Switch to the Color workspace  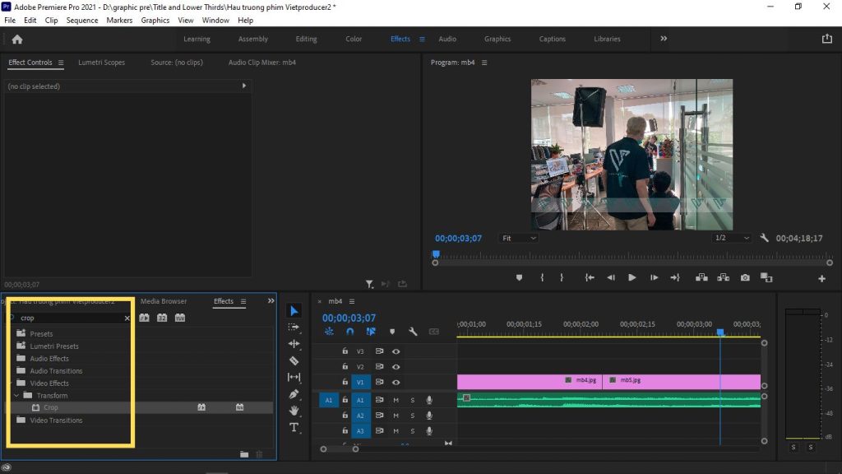(354, 39)
